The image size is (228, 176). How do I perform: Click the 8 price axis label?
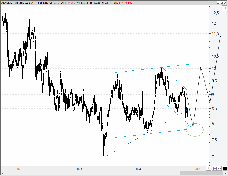coord(213,124)
